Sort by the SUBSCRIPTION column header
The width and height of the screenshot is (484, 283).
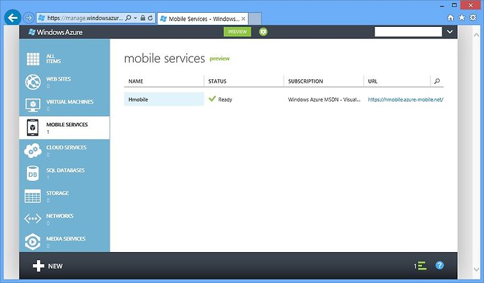point(306,81)
